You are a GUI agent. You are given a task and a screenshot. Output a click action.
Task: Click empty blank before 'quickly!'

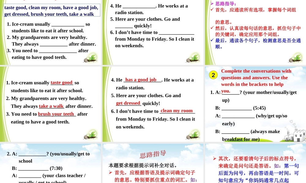point(124,27)
